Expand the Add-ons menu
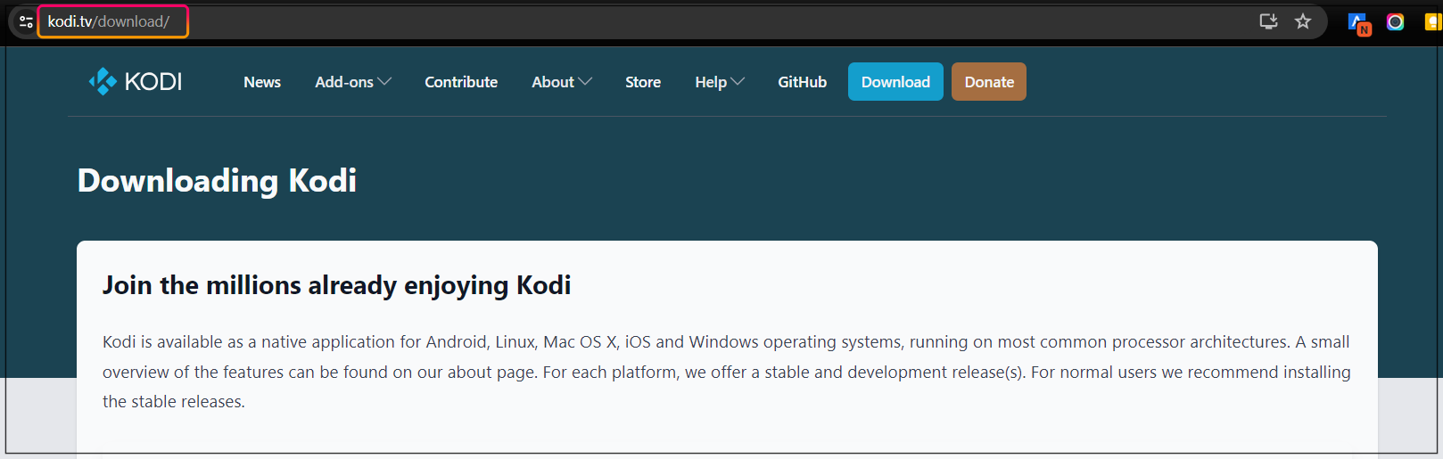Image resolution: width=1443 pixels, height=459 pixels. pyautogui.click(x=353, y=82)
